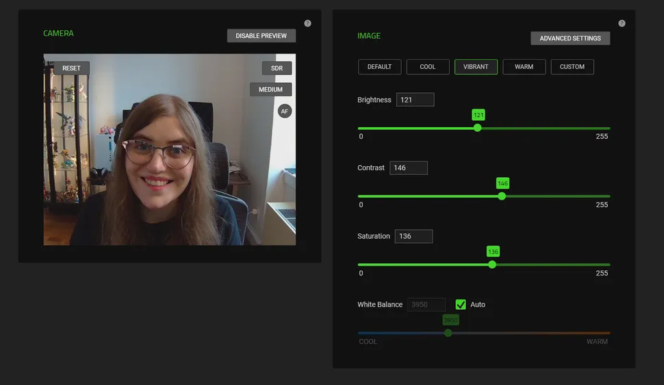The height and width of the screenshot is (385, 664).
Task: Focus the Brightness value input field
Action: [x=414, y=100]
